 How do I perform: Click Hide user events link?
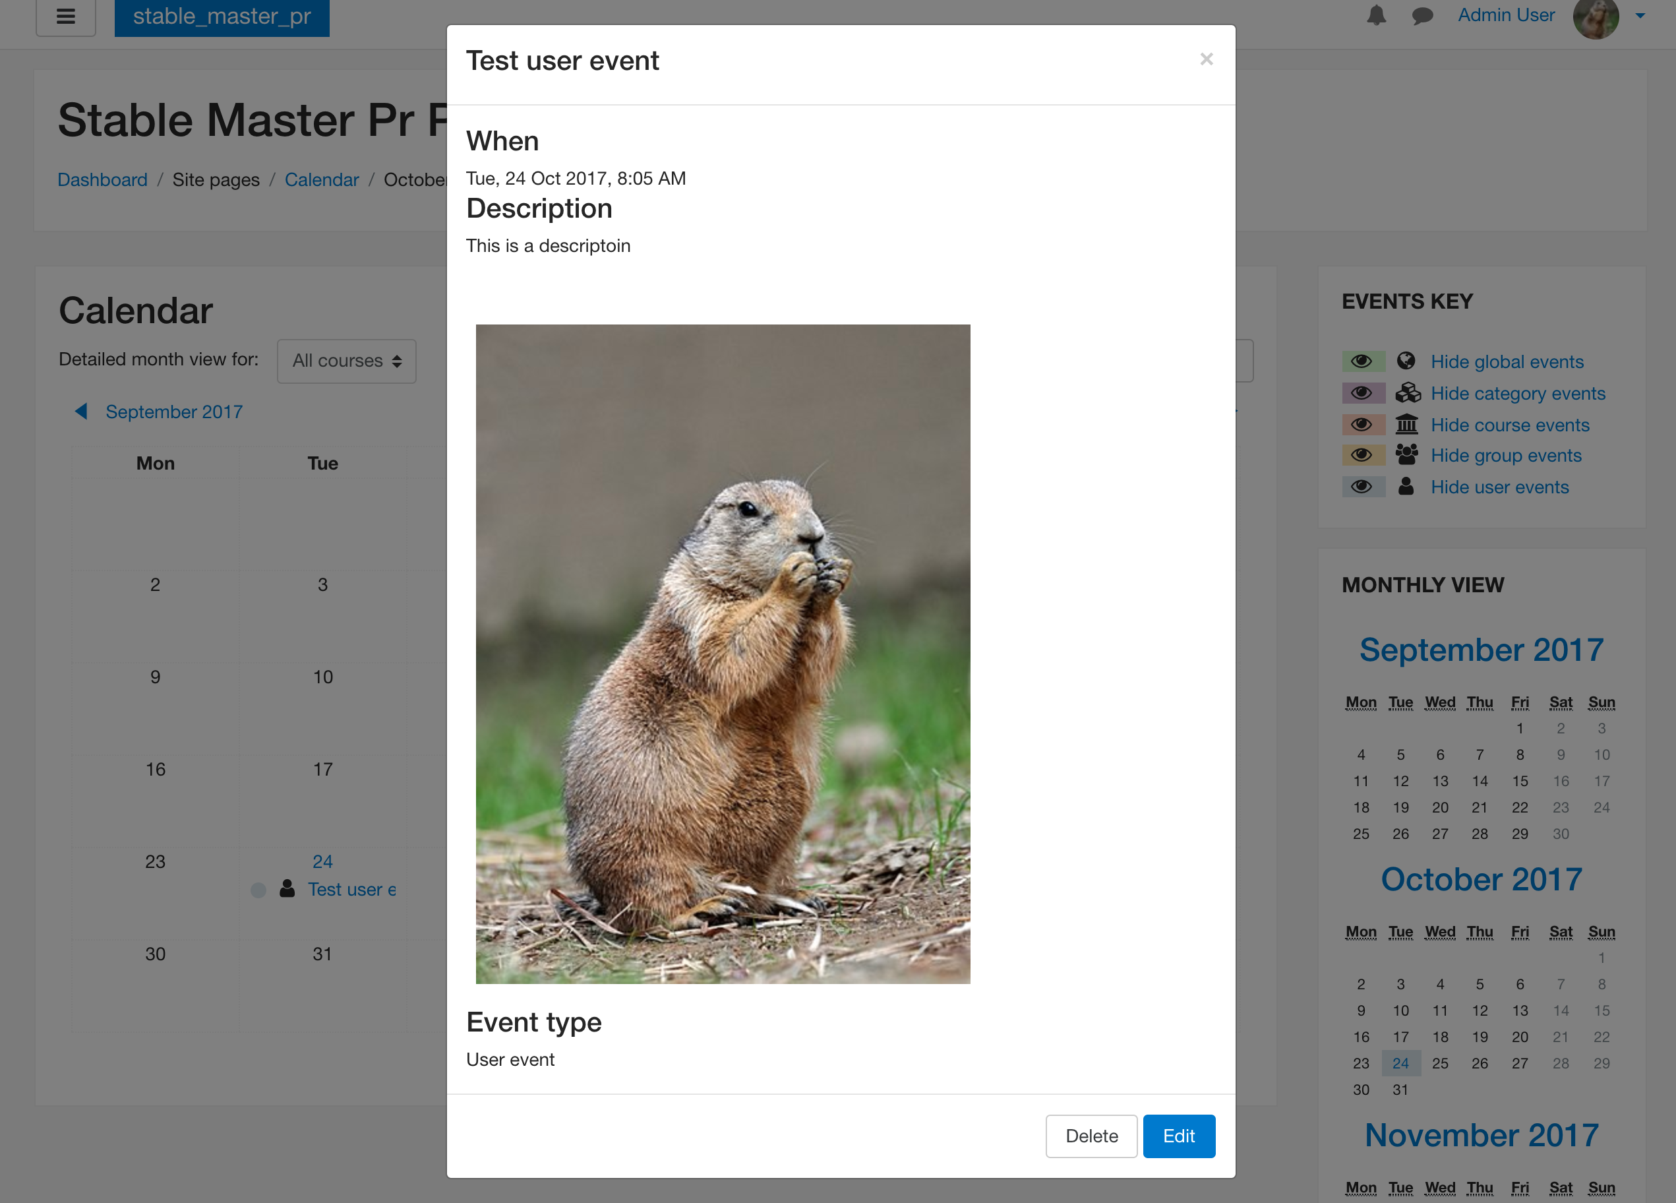[1499, 487]
